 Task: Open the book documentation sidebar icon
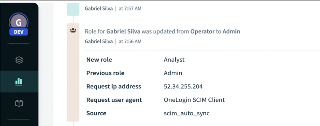[x=19, y=103]
